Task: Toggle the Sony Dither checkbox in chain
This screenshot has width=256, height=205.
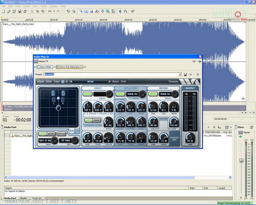Action: (x=39, y=67)
